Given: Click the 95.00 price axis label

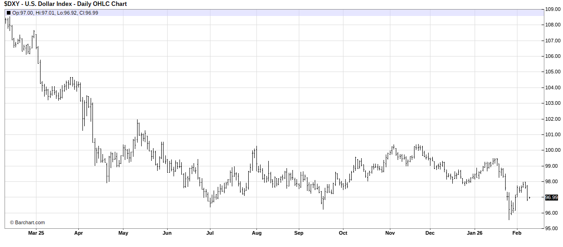Looking at the screenshot, I should coord(553,228).
